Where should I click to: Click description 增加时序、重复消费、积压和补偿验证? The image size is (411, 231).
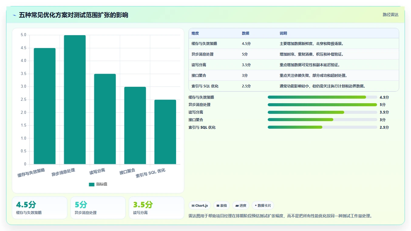[311, 54]
